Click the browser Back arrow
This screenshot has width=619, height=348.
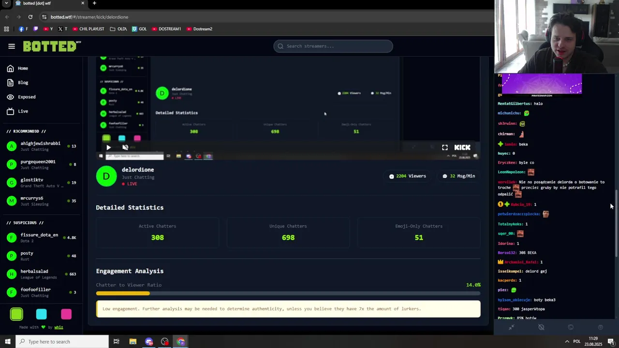click(x=7, y=17)
